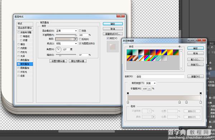Click the 设置为默认值 button

tap(58, 61)
